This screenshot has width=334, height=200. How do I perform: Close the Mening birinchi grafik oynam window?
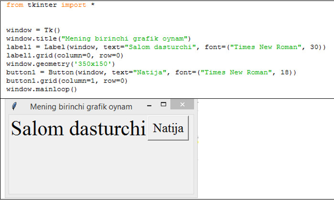pos(182,105)
